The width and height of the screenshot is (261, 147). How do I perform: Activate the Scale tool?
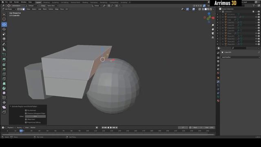(x=4, y=34)
